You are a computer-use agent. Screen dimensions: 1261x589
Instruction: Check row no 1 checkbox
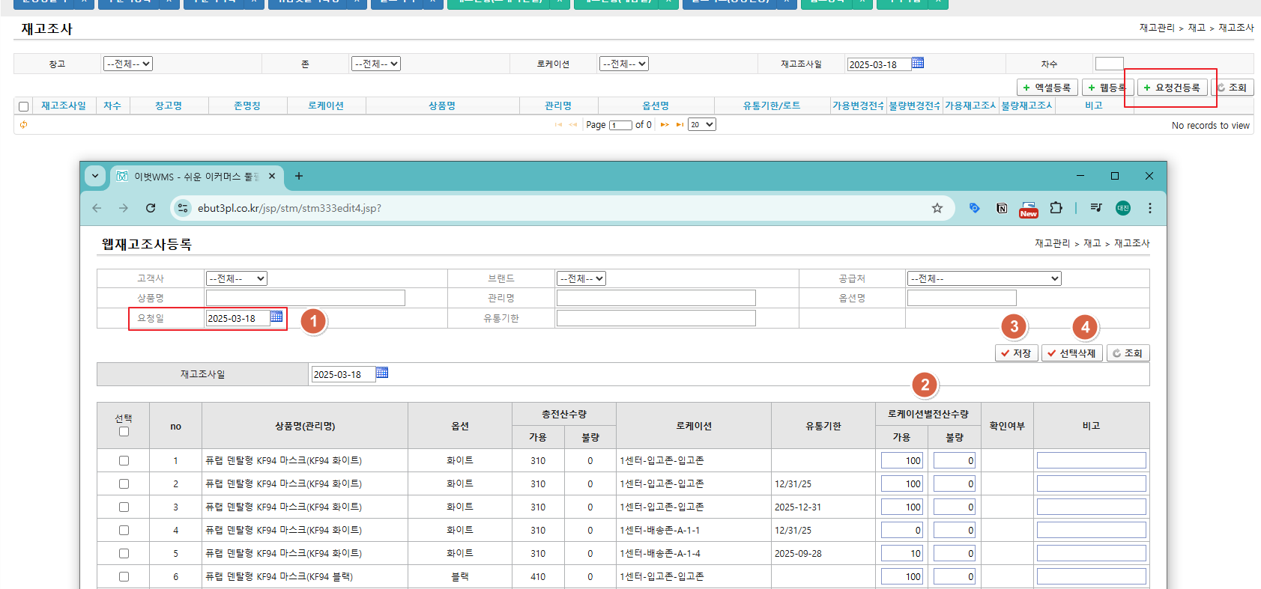(124, 461)
